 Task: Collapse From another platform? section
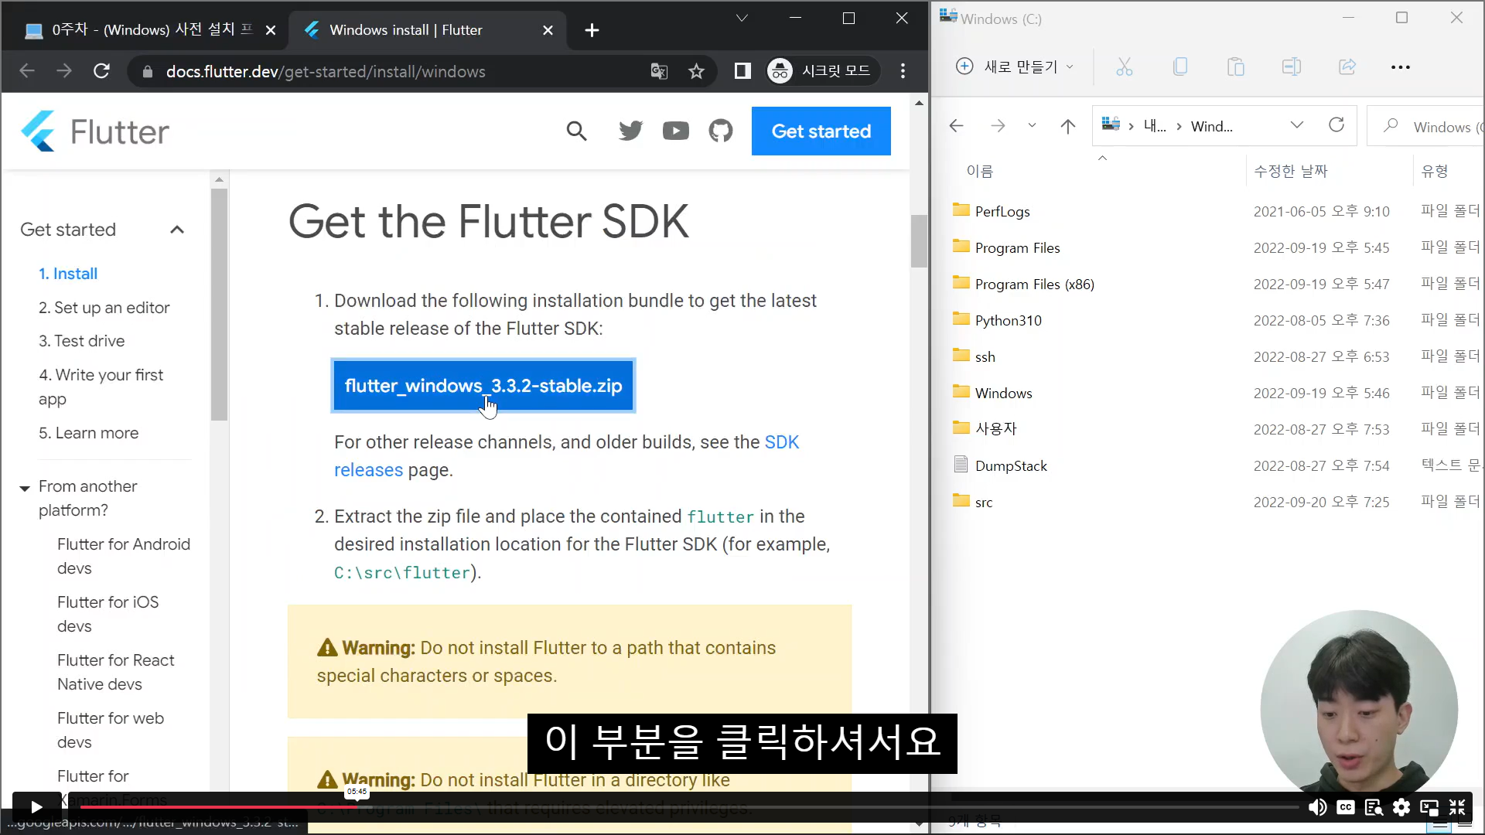point(25,488)
